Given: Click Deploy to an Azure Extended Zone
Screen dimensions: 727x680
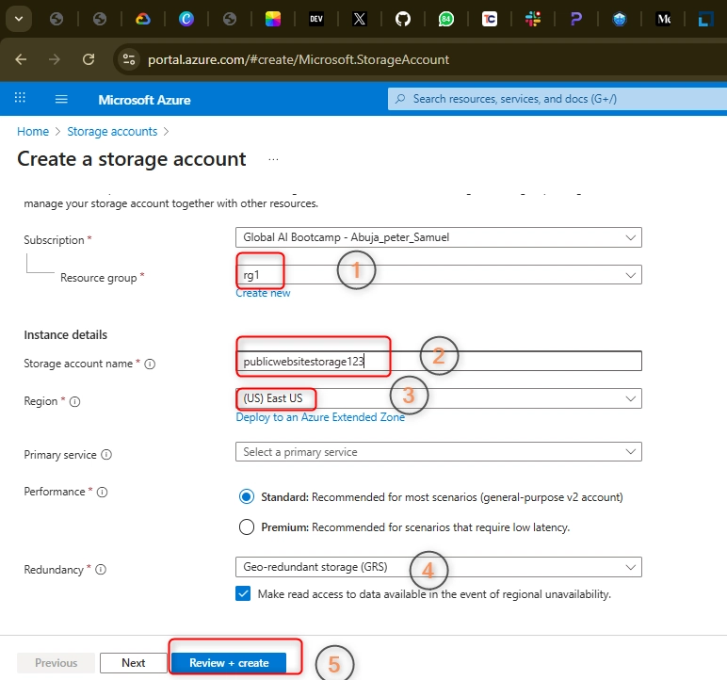Looking at the screenshot, I should (x=320, y=417).
